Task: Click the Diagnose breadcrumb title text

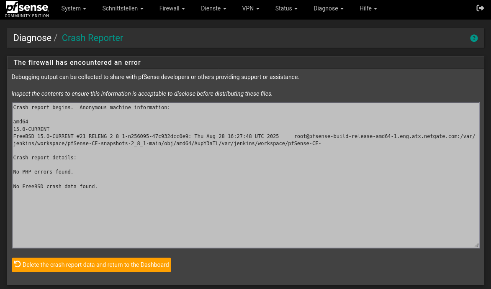Action: (32, 38)
